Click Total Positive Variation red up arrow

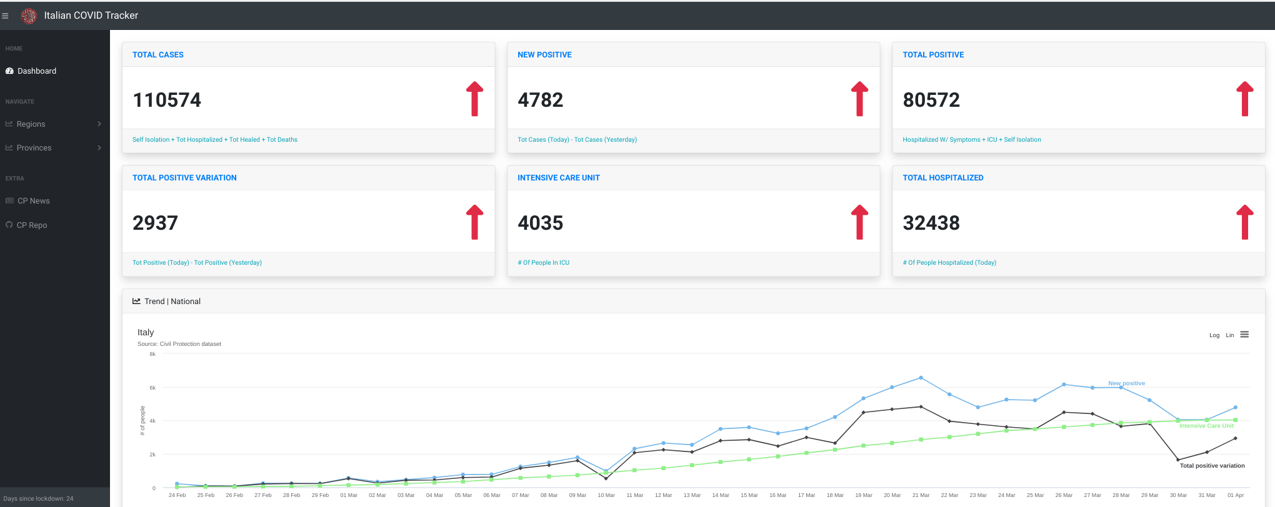pos(475,222)
